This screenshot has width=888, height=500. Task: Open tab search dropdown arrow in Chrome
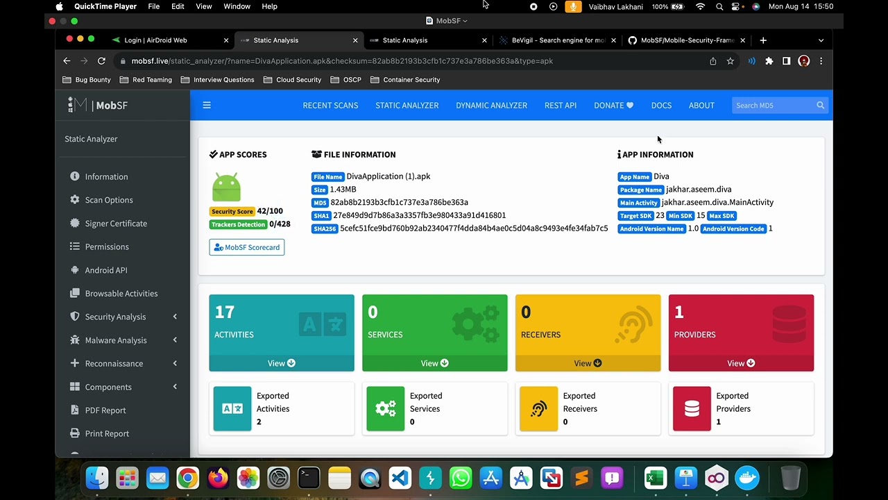coord(821,40)
